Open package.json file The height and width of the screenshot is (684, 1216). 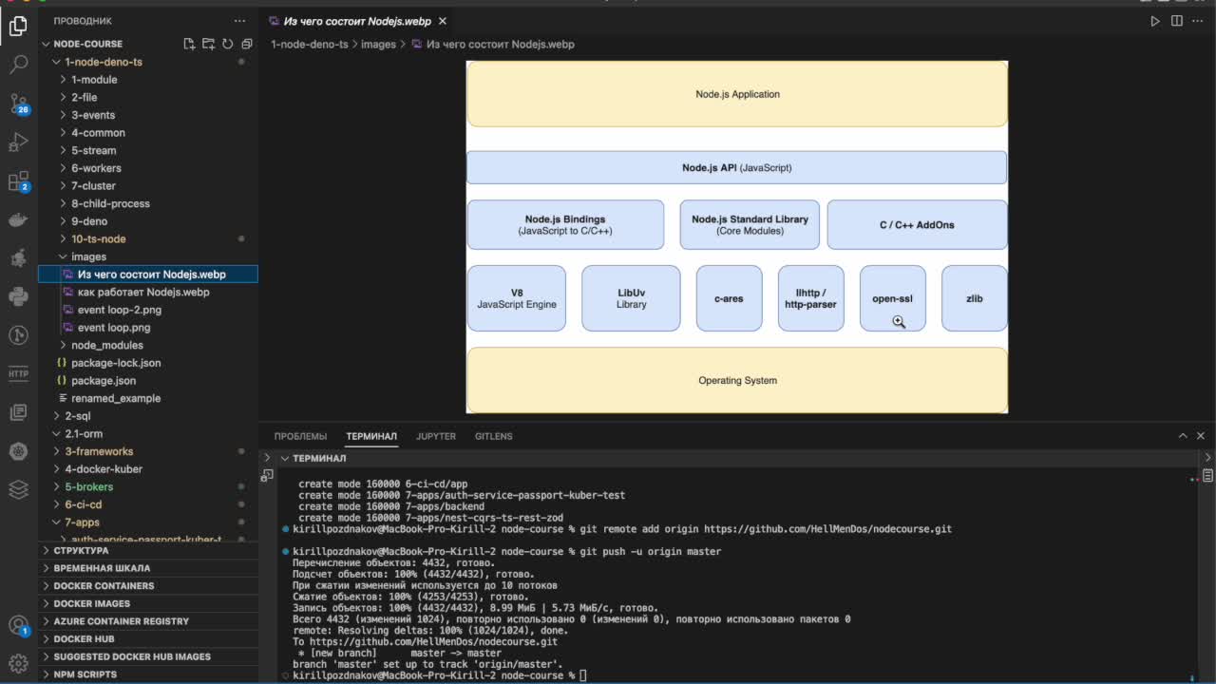click(x=148, y=381)
